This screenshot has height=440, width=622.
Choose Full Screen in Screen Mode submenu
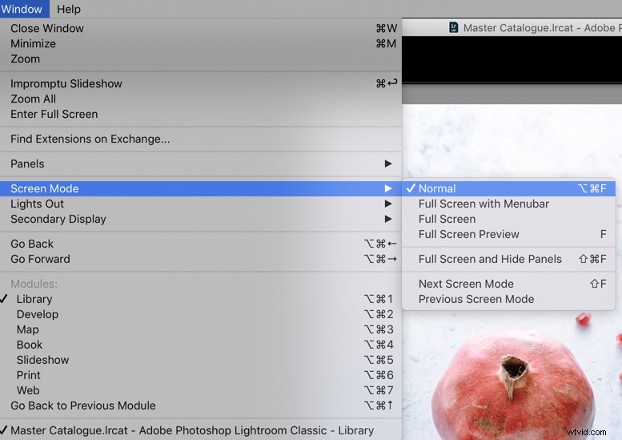[x=508, y=219]
